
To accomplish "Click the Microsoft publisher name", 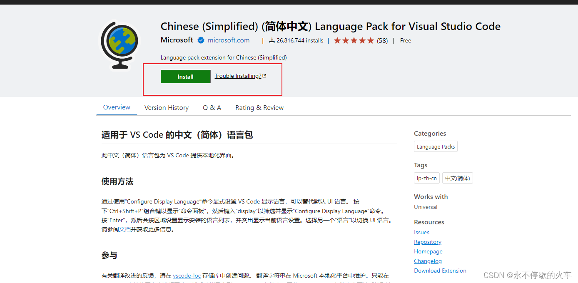I will tap(177, 40).
